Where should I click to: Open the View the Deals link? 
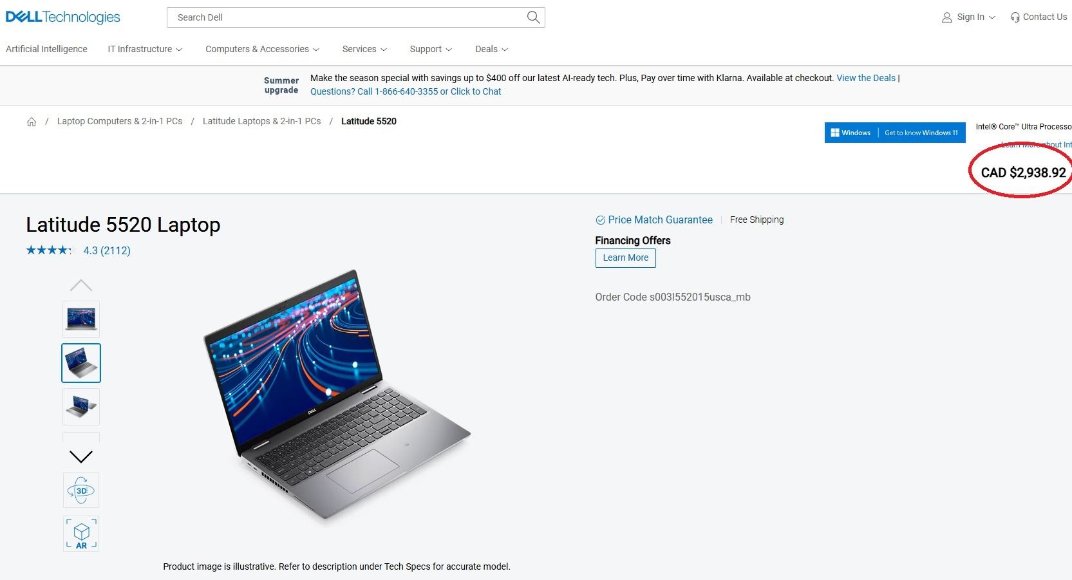point(866,78)
